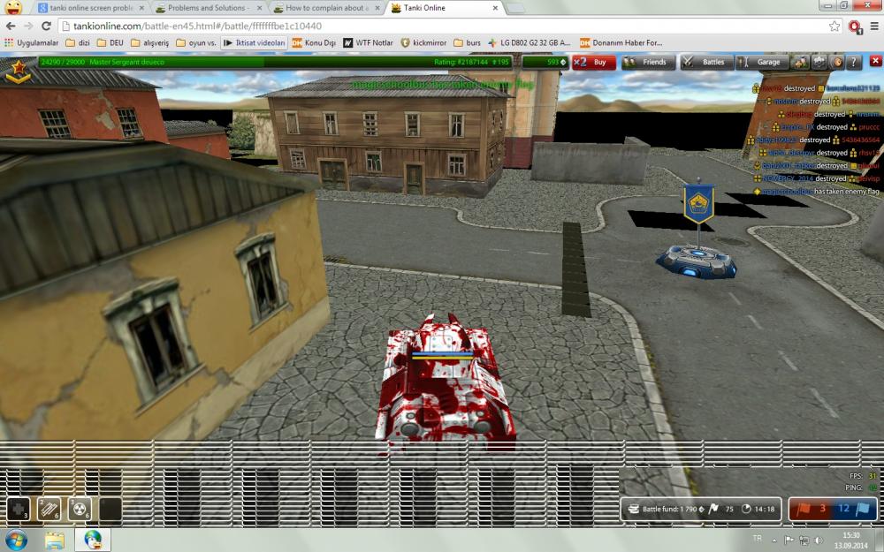Viewport: 884px width, 552px height.
Task: Go forward in browser history
Action: (x=28, y=26)
